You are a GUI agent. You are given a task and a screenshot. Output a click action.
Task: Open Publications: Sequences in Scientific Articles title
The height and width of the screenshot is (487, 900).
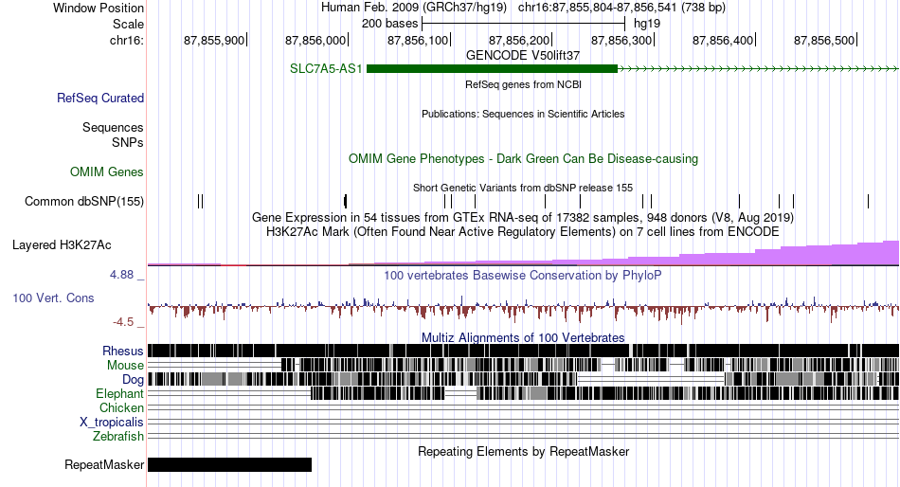coord(523,114)
